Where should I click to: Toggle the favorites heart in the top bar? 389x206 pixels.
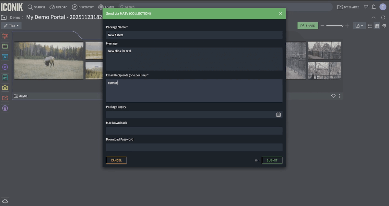tap(366, 7)
